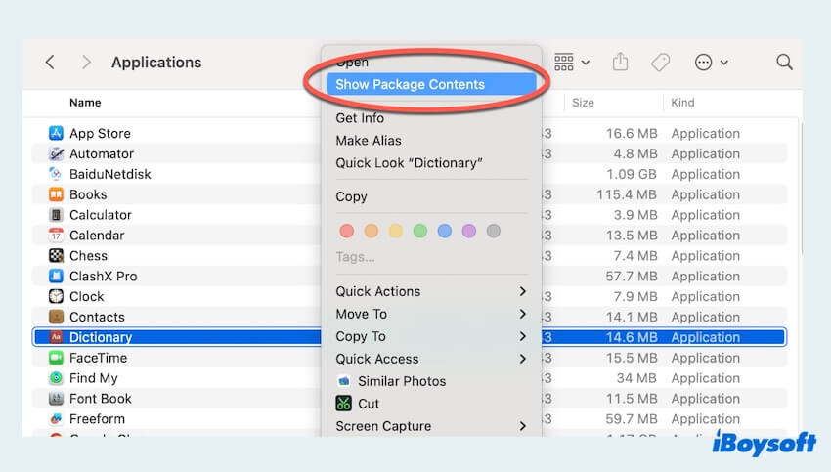Select the Clock app icon
This screenshot has width=831, height=472.
coord(56,296)
